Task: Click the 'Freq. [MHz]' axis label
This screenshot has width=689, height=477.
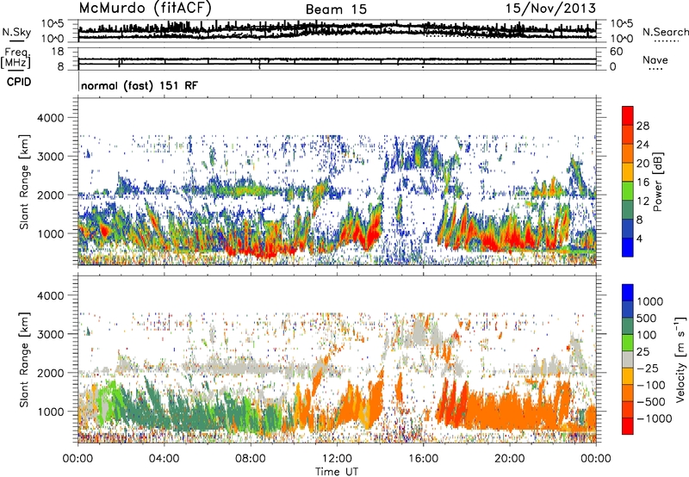Action: (16, 59)
